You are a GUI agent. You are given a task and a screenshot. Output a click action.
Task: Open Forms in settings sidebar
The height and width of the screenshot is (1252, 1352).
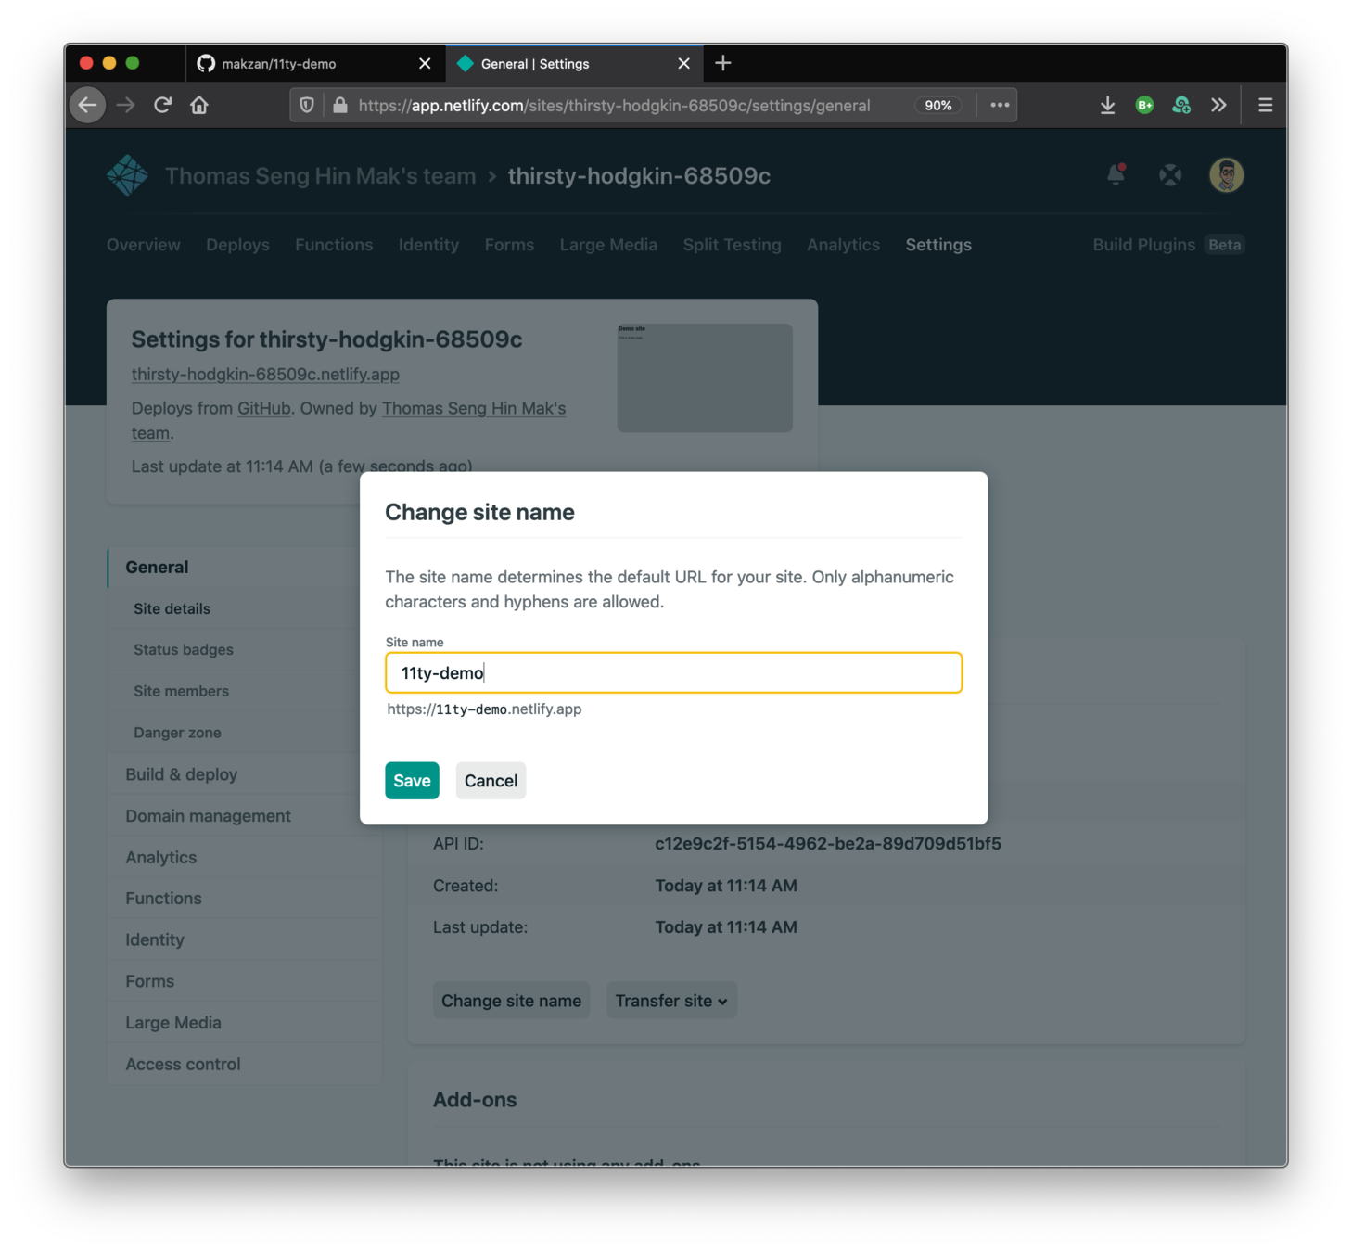coord(149,981)
